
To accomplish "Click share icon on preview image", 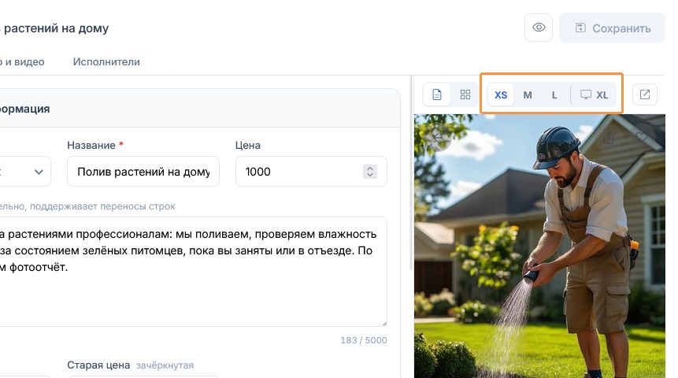I will [609, 138].
